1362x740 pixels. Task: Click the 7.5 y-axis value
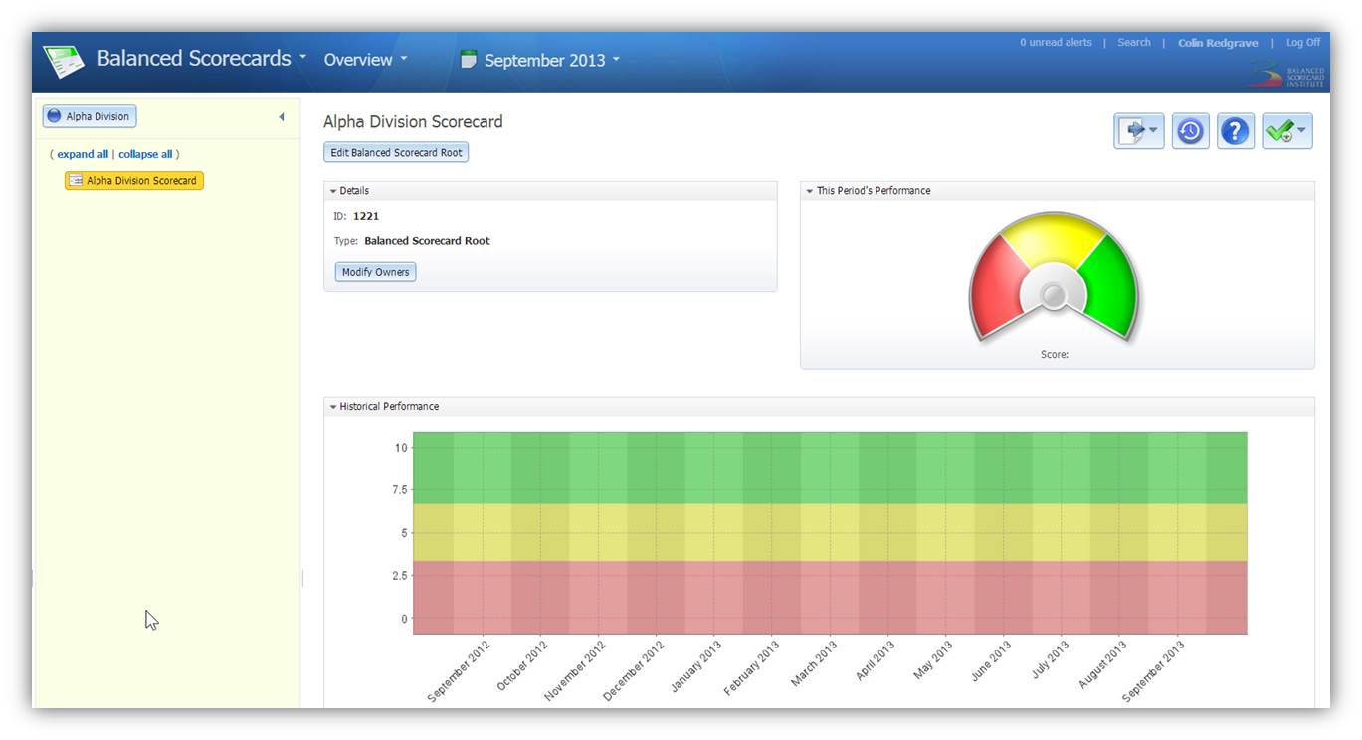click(399, 490)
